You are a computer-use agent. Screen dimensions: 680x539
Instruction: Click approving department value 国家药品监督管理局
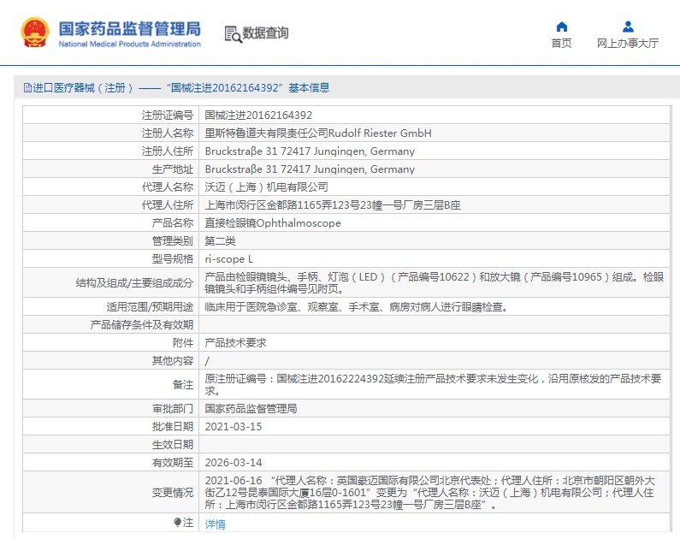click(251, 409)
